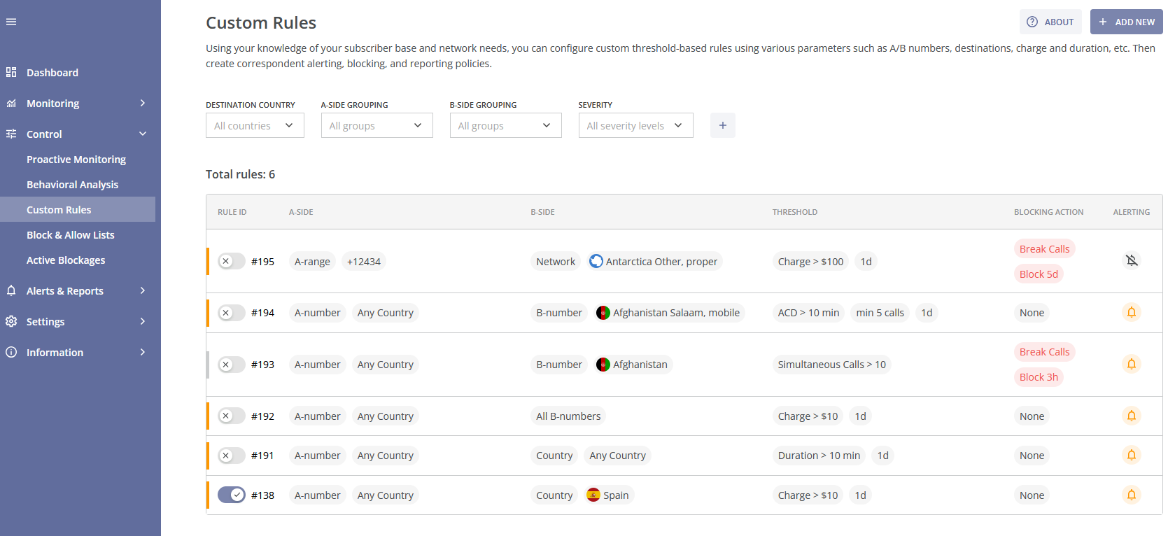Enable the toggle for rule #195
This screenshot has height=536, width=1175.
point(231,261)
